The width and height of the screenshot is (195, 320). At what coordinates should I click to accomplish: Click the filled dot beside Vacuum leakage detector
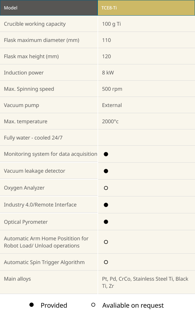(106, 171)
